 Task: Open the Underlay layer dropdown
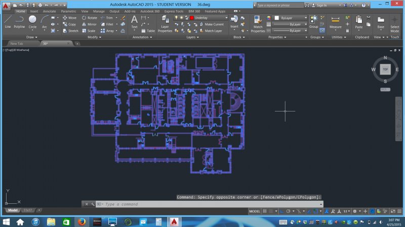click(226, 18)
